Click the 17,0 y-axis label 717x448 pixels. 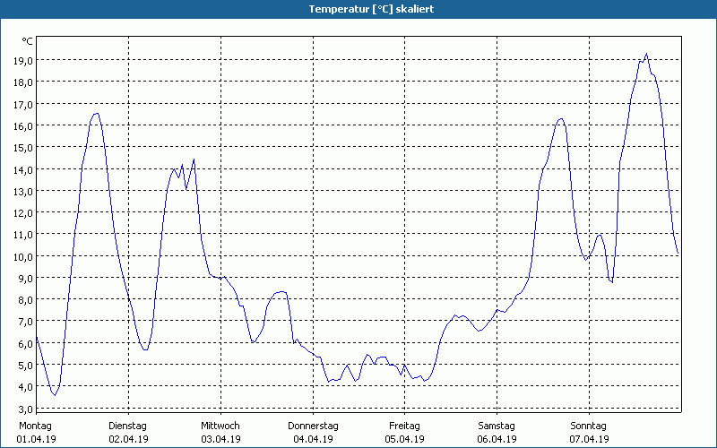23,104
